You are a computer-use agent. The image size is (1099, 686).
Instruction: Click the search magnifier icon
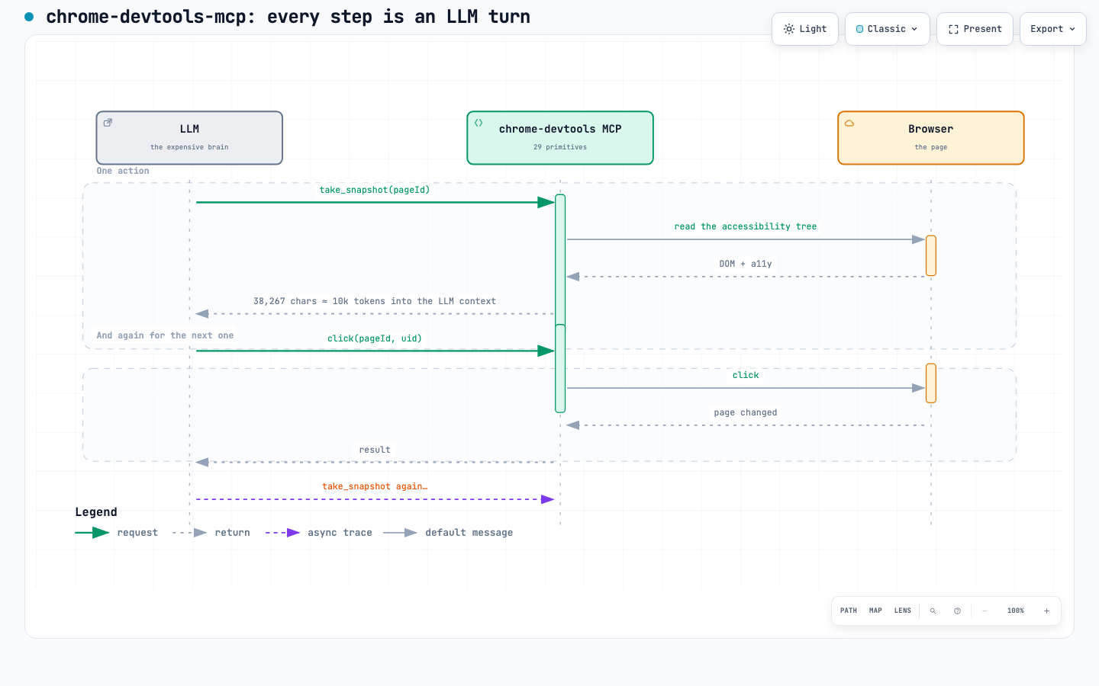pos(933,611)
